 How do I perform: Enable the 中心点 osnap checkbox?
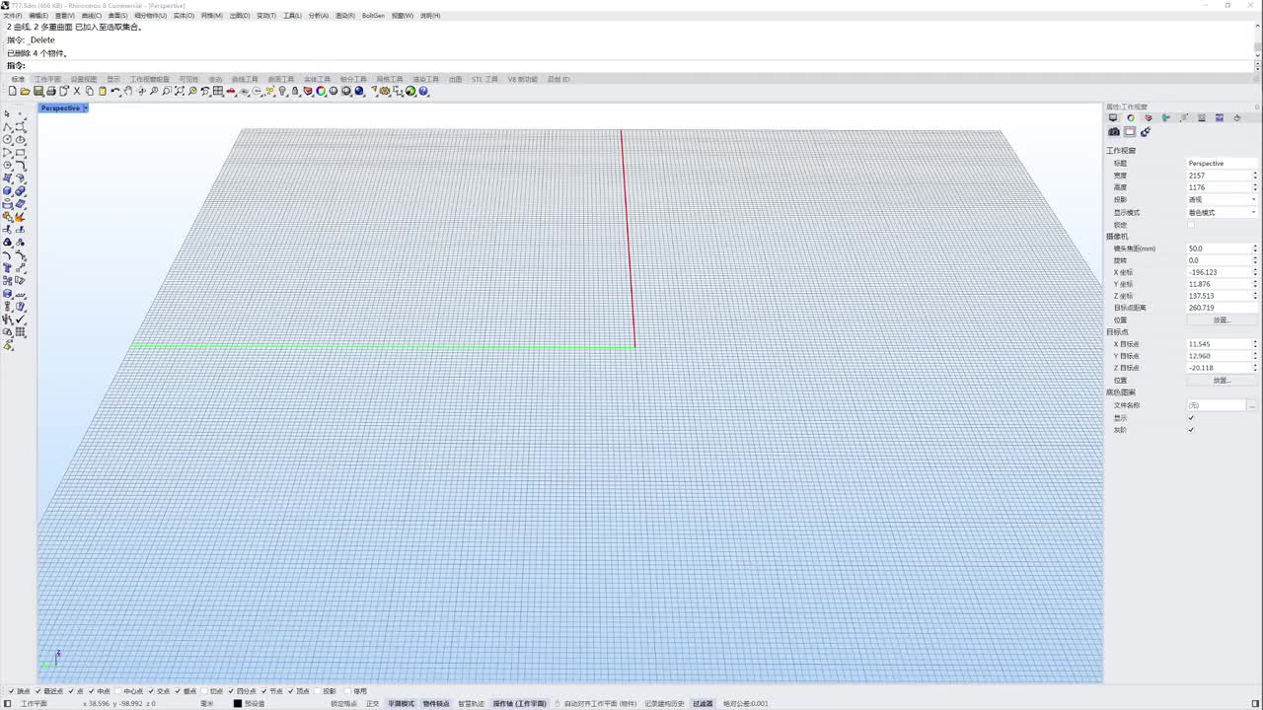pyautogui.click(x=117, y=691)
